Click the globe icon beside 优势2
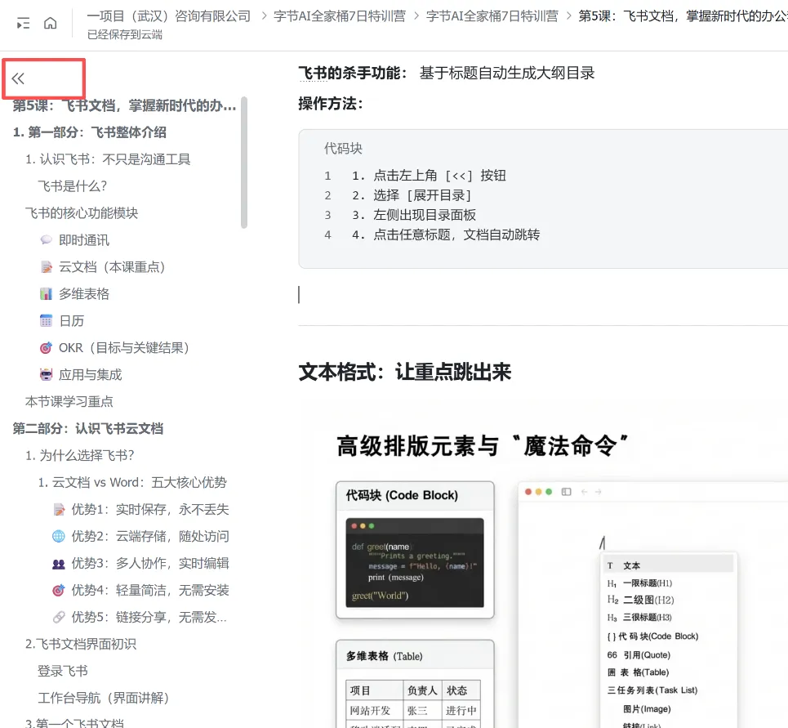This screenshot has height=728, width=788. click(x=59, y=537)
